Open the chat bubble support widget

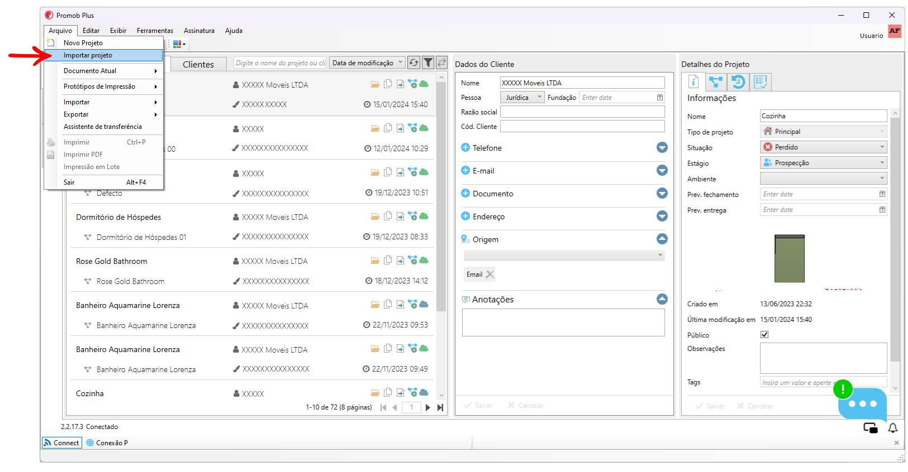(862, 404)
